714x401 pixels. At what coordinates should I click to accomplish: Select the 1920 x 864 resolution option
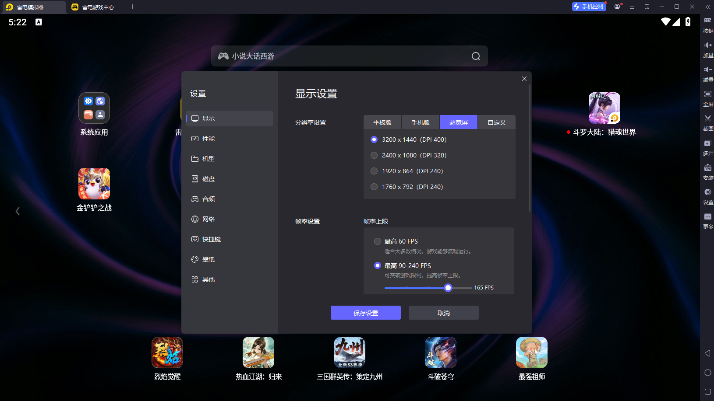click(x=374, y=171)
